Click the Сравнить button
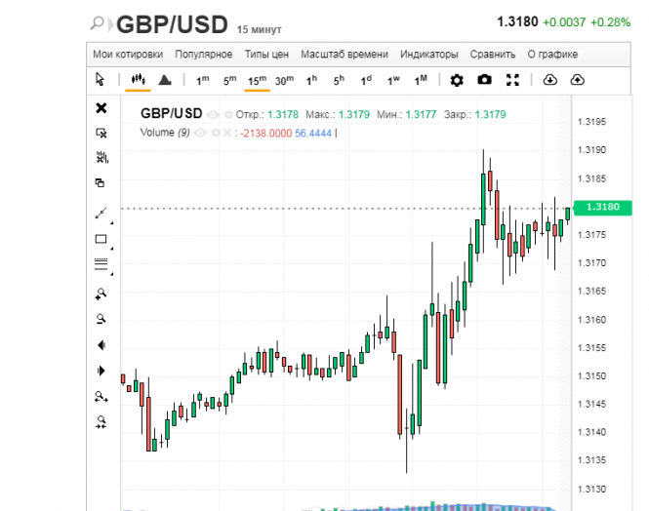This screenshot has width=649, height=511. [493, 55]
